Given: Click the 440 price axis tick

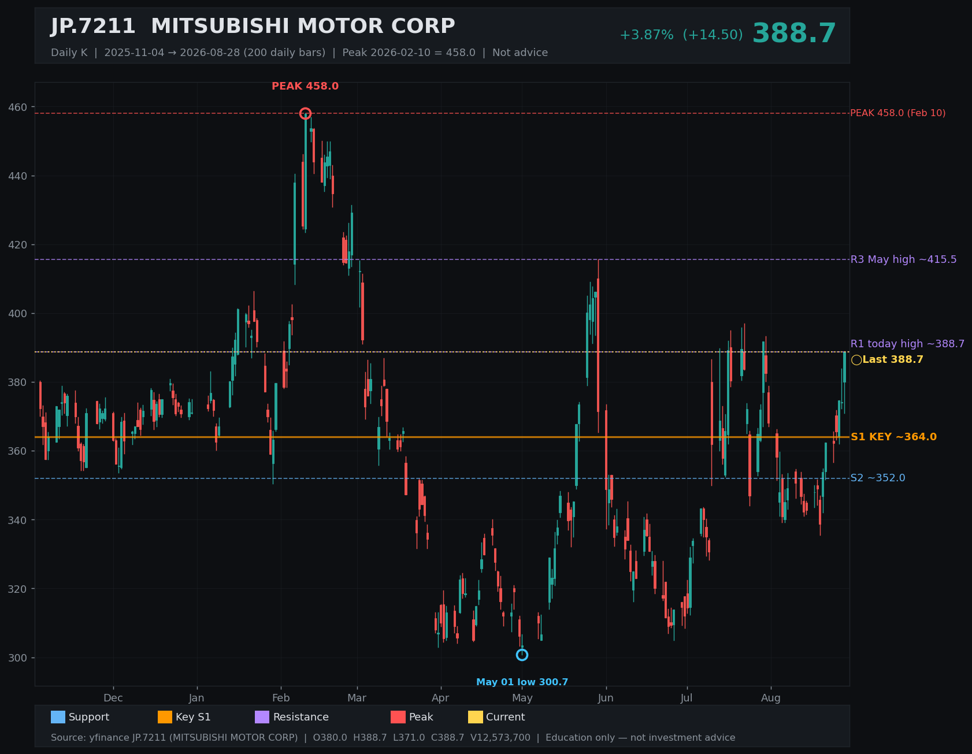Looking at the screenshot, I should pos(17,176).
